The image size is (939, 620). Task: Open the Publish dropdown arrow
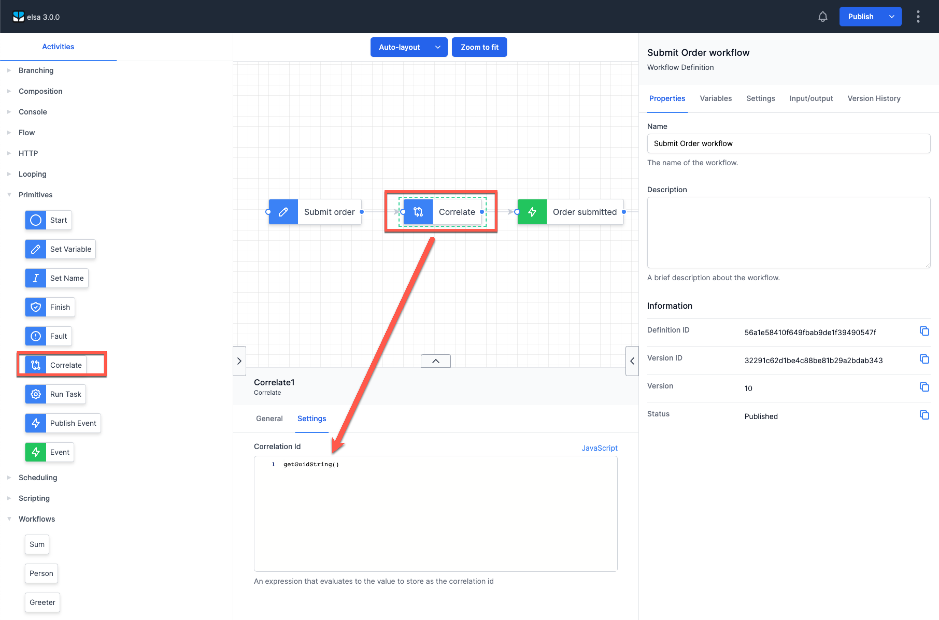892,16
